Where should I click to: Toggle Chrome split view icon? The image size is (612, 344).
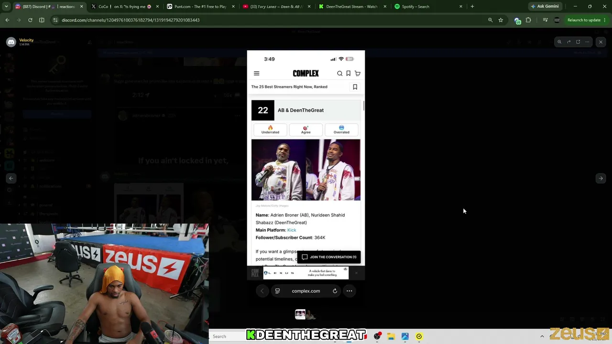coord(42,20)
